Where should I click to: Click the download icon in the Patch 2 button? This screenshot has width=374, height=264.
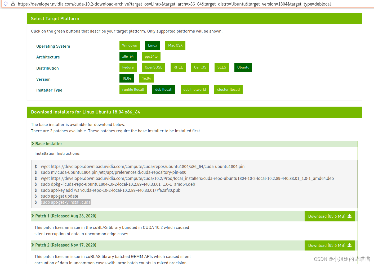350,245
